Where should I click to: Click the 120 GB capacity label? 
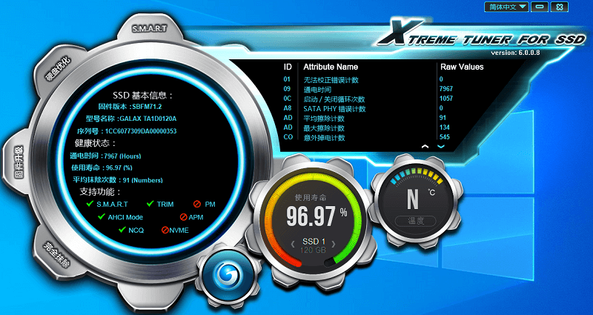coord(313,250)
